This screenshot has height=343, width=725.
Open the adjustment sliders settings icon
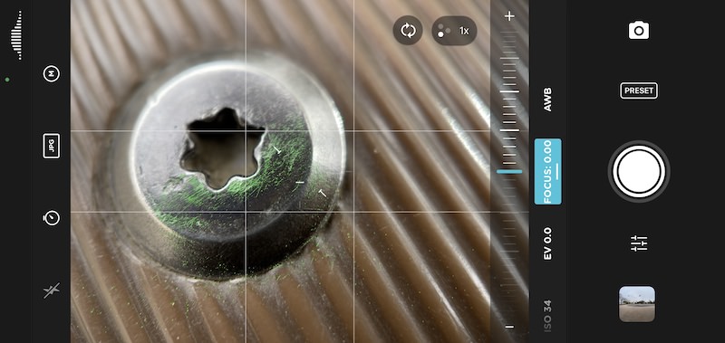click(639, 243)
